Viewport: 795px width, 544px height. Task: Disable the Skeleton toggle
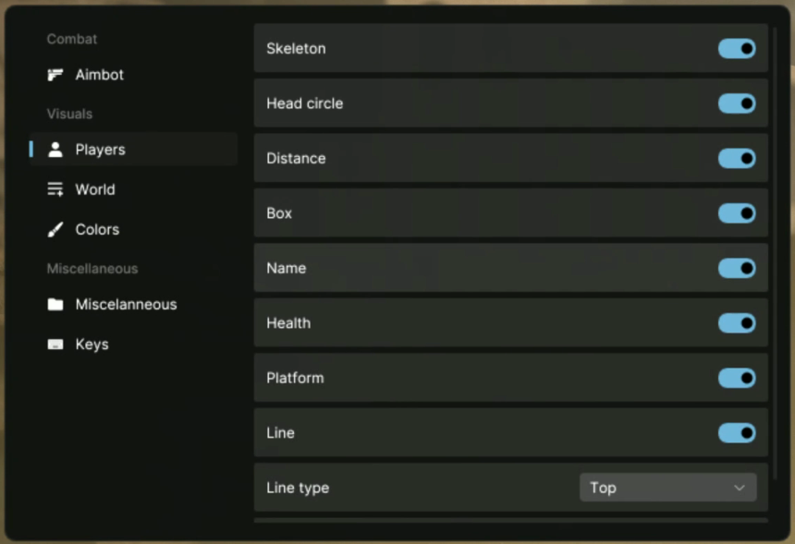coord(737,49)
